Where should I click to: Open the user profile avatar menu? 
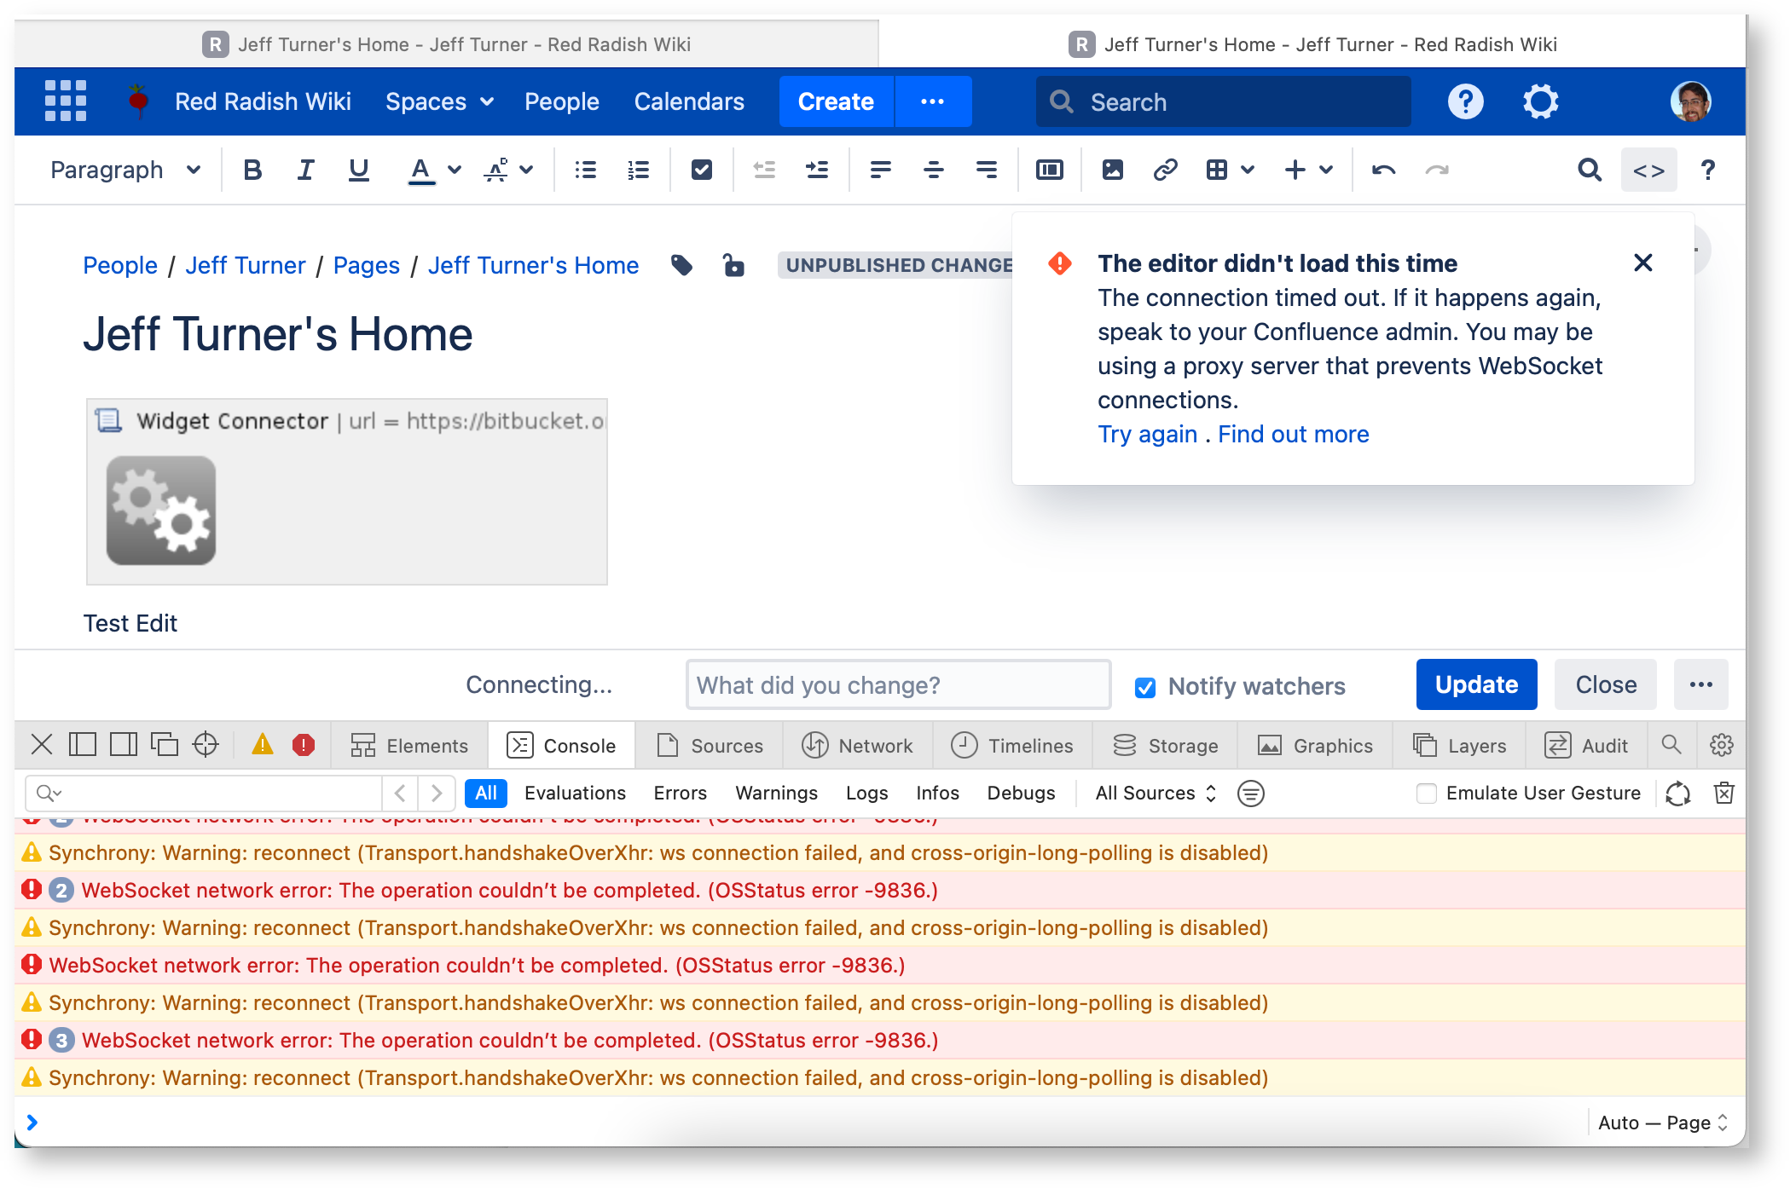tap(1690, 102)
